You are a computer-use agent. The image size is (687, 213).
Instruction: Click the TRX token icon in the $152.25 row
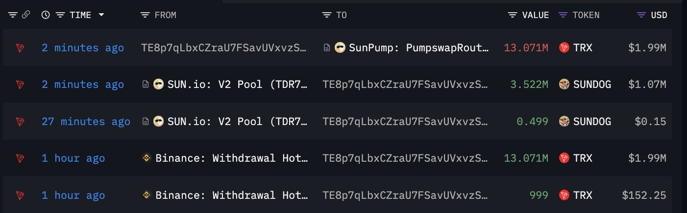[564, 195]
